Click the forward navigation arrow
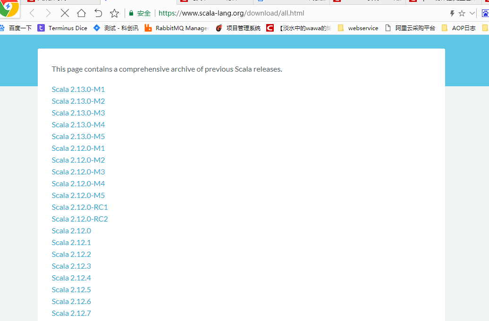The image size is (489, 321). coord(48,13)
